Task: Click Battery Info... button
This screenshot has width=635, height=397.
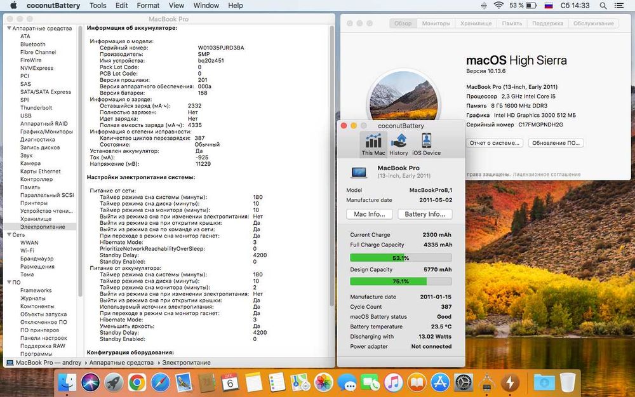Action: [x=425, y=214]
